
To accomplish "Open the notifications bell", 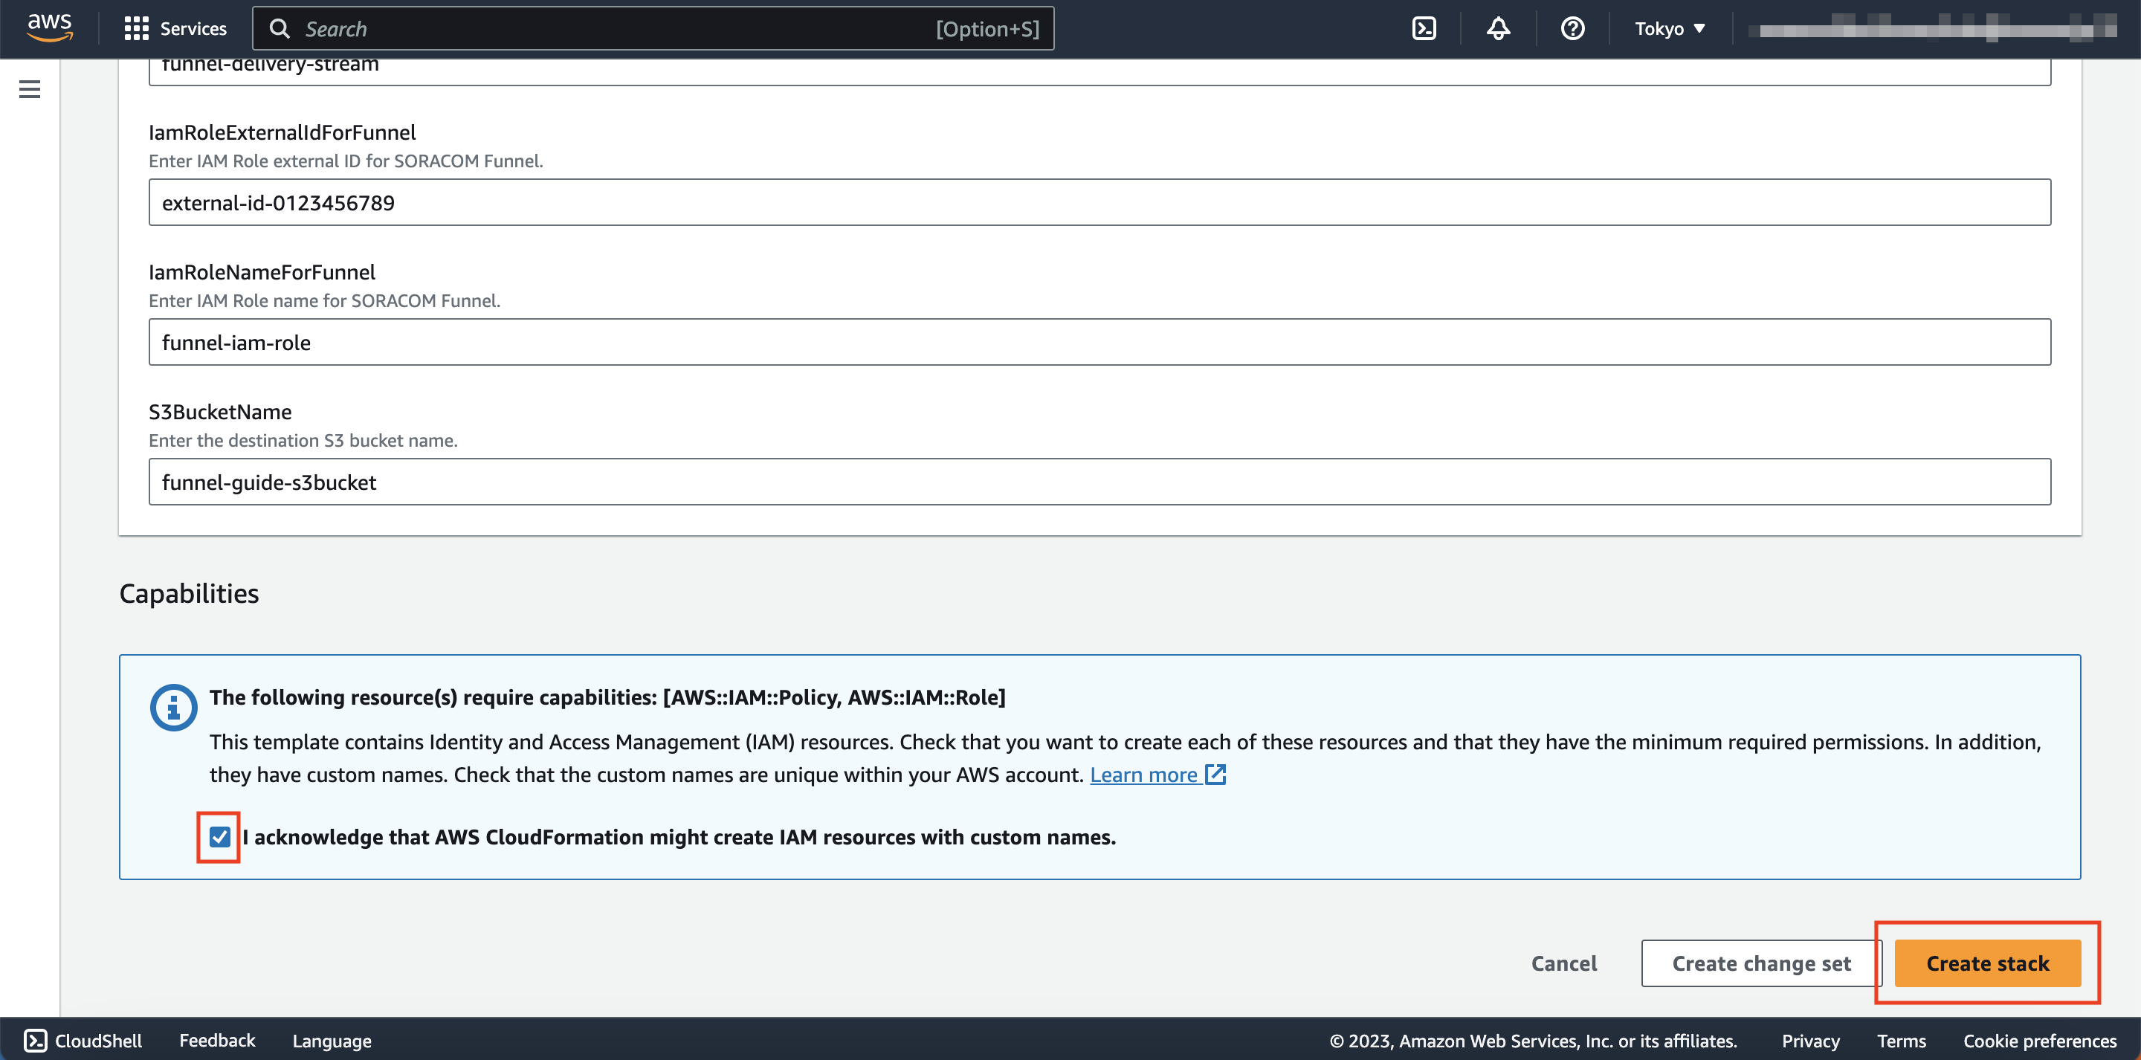I will pyautogui.click(x=1498, y=29).
